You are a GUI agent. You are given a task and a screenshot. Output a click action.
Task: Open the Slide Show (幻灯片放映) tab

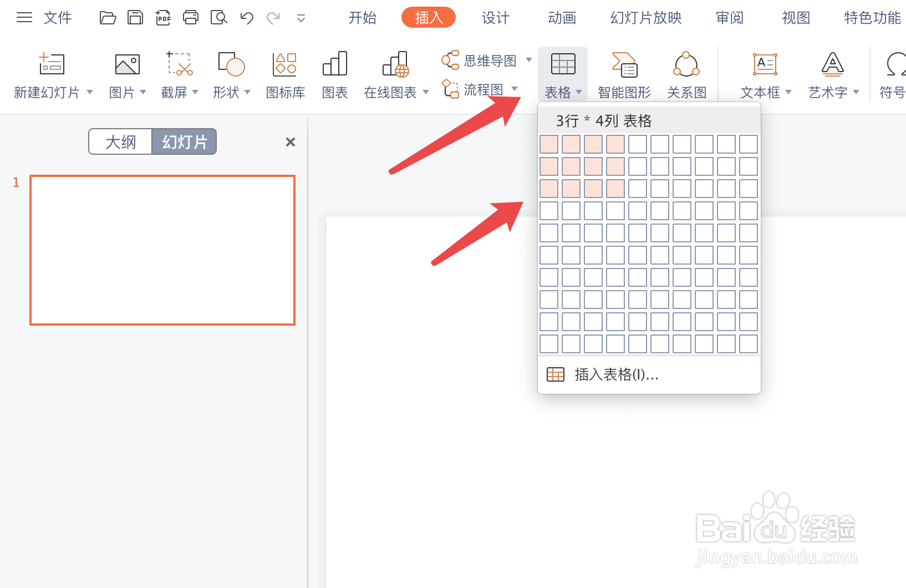pos(646,18)
